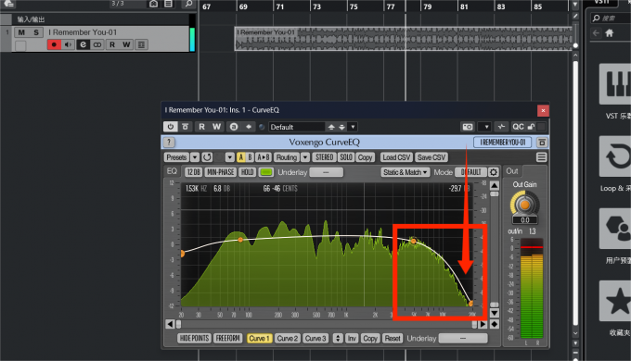
Task: Click the plugin snapshot camera icon
Action: pyautogui.click(x=468, y=127)
